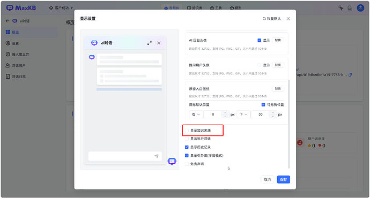The width and height of the screenshot is (370, 198).
Task: Click the ai对话 app icon in the sidebar header
Action: [x=14, y=21]
